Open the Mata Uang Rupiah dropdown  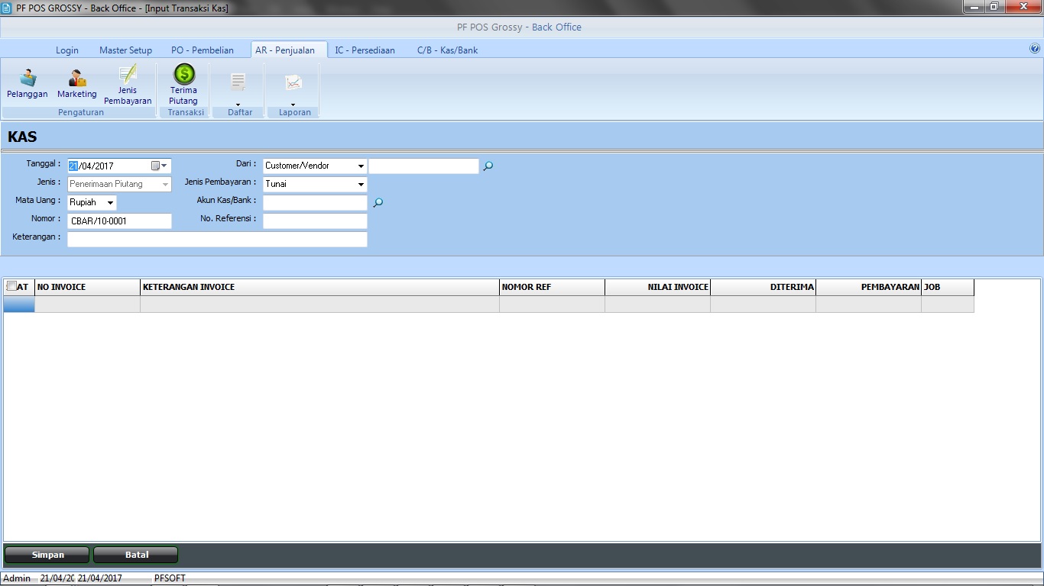110,203
